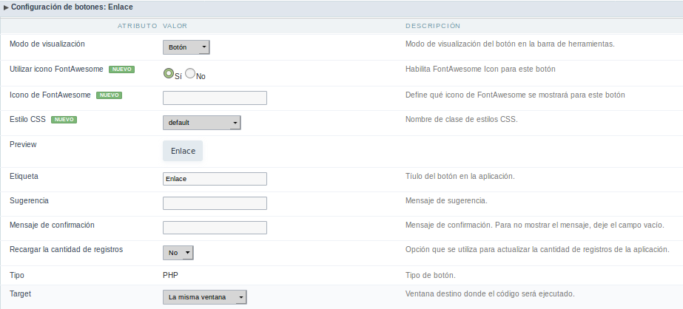Open the Estilo CSS default dropdown
Viewport: 683px width, 309px height.
pos(202,123)
